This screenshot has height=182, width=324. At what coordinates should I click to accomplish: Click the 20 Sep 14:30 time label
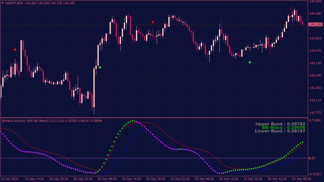pos(131,179)
